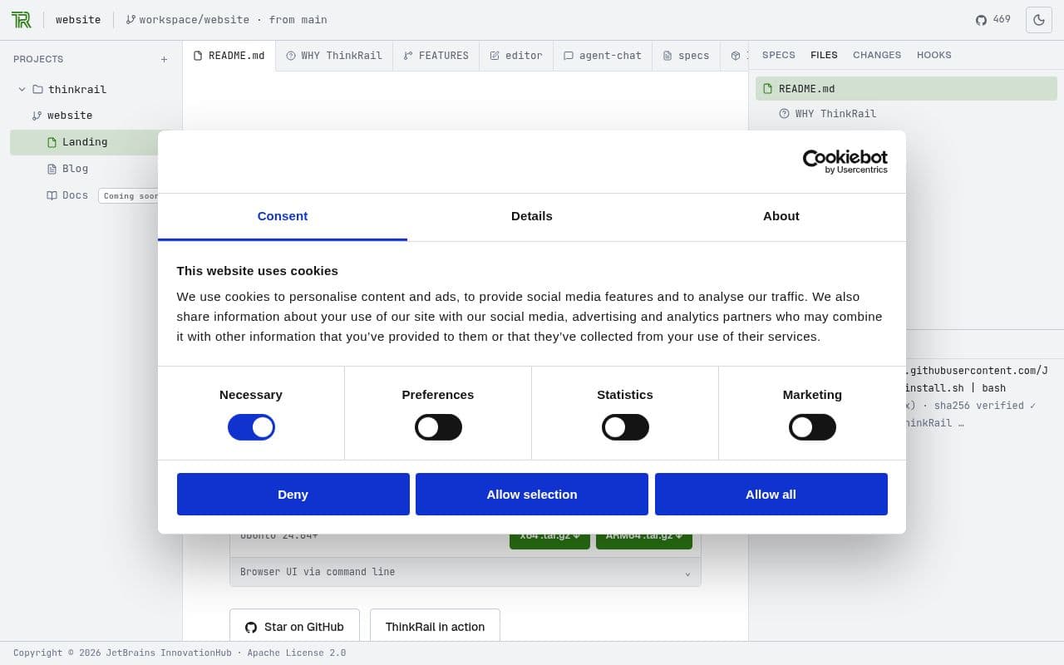Image resolution: width=1064 pixels, height=665 pixels.
Task: Switch to the editor tab
Action: [516, 56]
